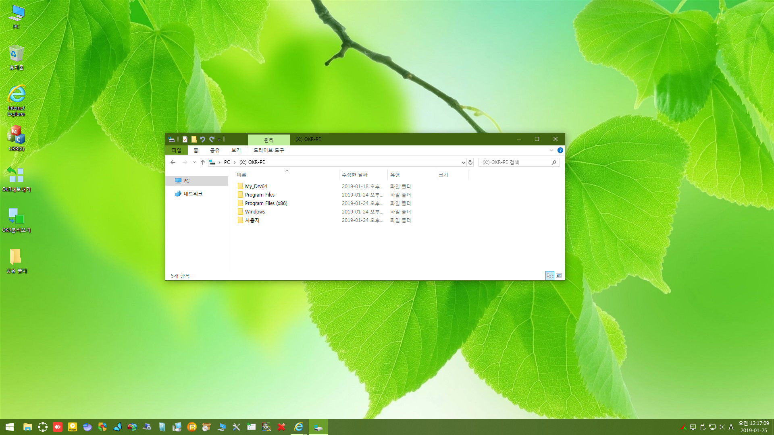
Task: Switch to the 홈 ribbon tab
Action: pos(196,150)
